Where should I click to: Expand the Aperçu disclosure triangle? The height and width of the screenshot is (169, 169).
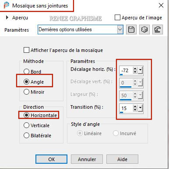(x=7, y=18)
